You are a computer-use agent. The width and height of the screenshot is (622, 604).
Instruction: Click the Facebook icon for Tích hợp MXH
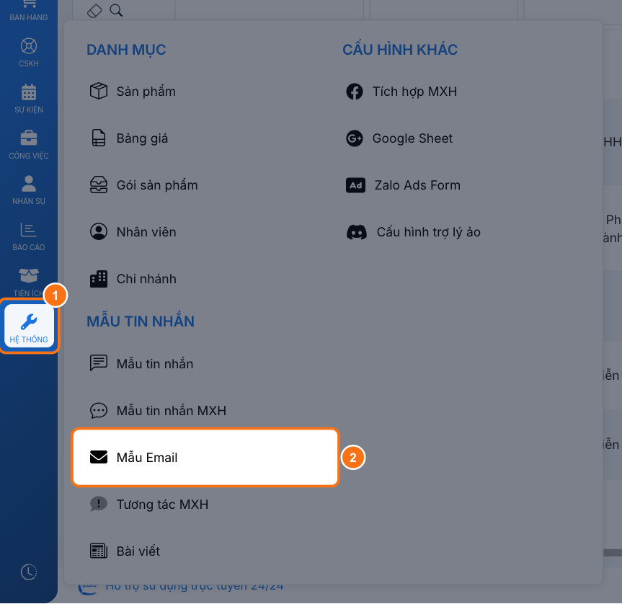[x=354, y=92]
